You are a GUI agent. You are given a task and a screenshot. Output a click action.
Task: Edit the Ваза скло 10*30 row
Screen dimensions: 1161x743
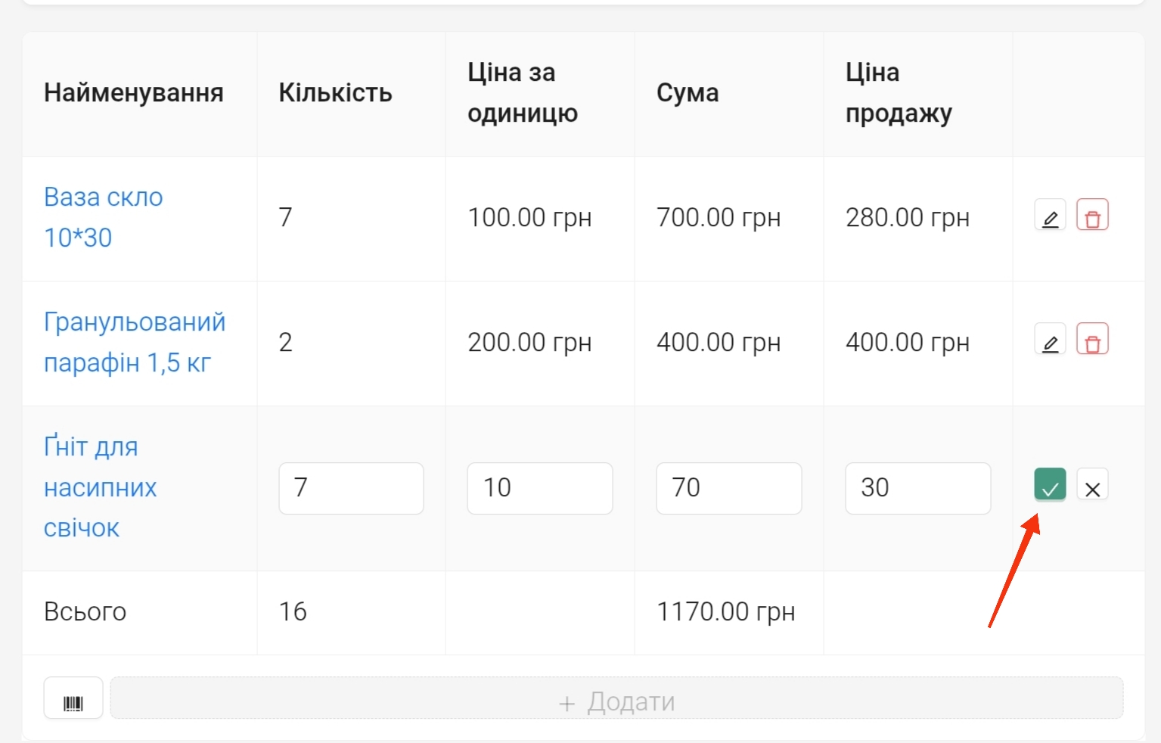pos(1050,216)
